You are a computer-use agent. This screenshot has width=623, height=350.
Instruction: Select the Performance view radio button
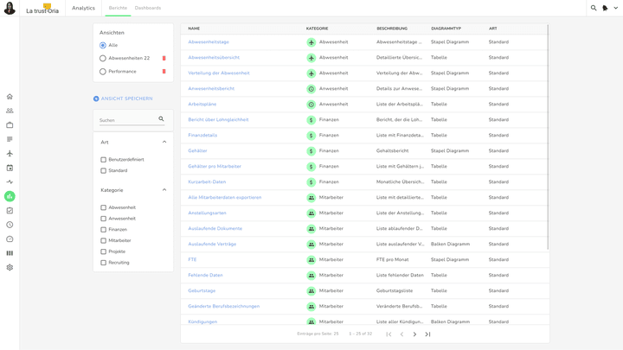pyautogui.click(x=103, y=72)
